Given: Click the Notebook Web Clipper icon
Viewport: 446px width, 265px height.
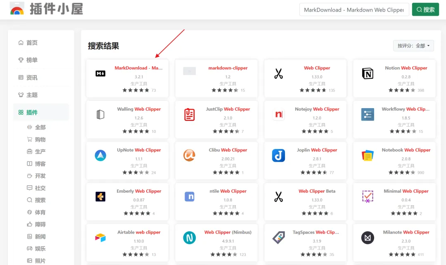Looking at the screenshot, I should pos(368,156).
